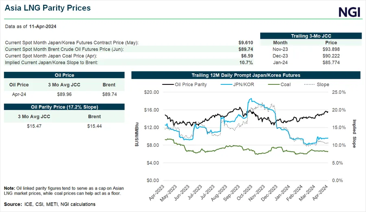The height and width of the screenshot is (212, 366).
Task: Click the $US/MMBtu y-axis title
Action: pyautogui.click(x=136, y=136)
